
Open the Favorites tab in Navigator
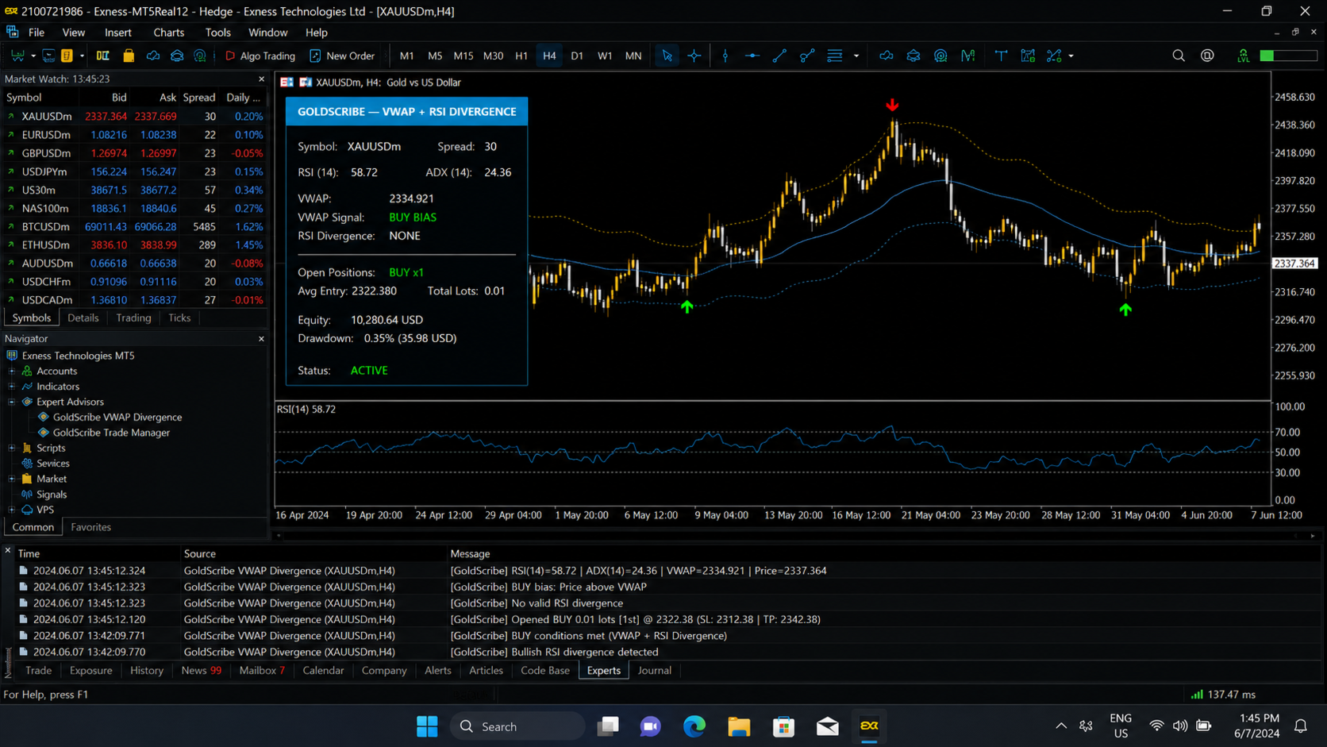coord(90,527)
